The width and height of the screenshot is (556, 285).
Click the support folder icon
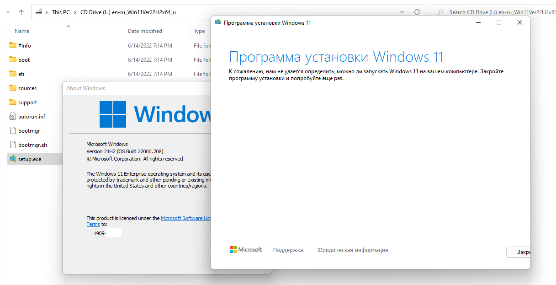[x=13, y=102]
